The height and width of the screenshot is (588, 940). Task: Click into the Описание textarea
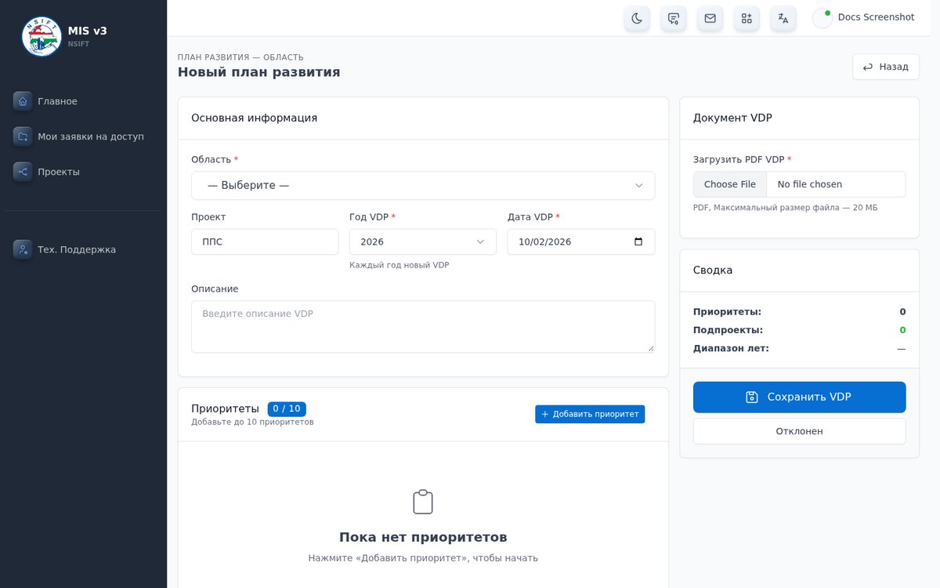click(x=423, y=326)
